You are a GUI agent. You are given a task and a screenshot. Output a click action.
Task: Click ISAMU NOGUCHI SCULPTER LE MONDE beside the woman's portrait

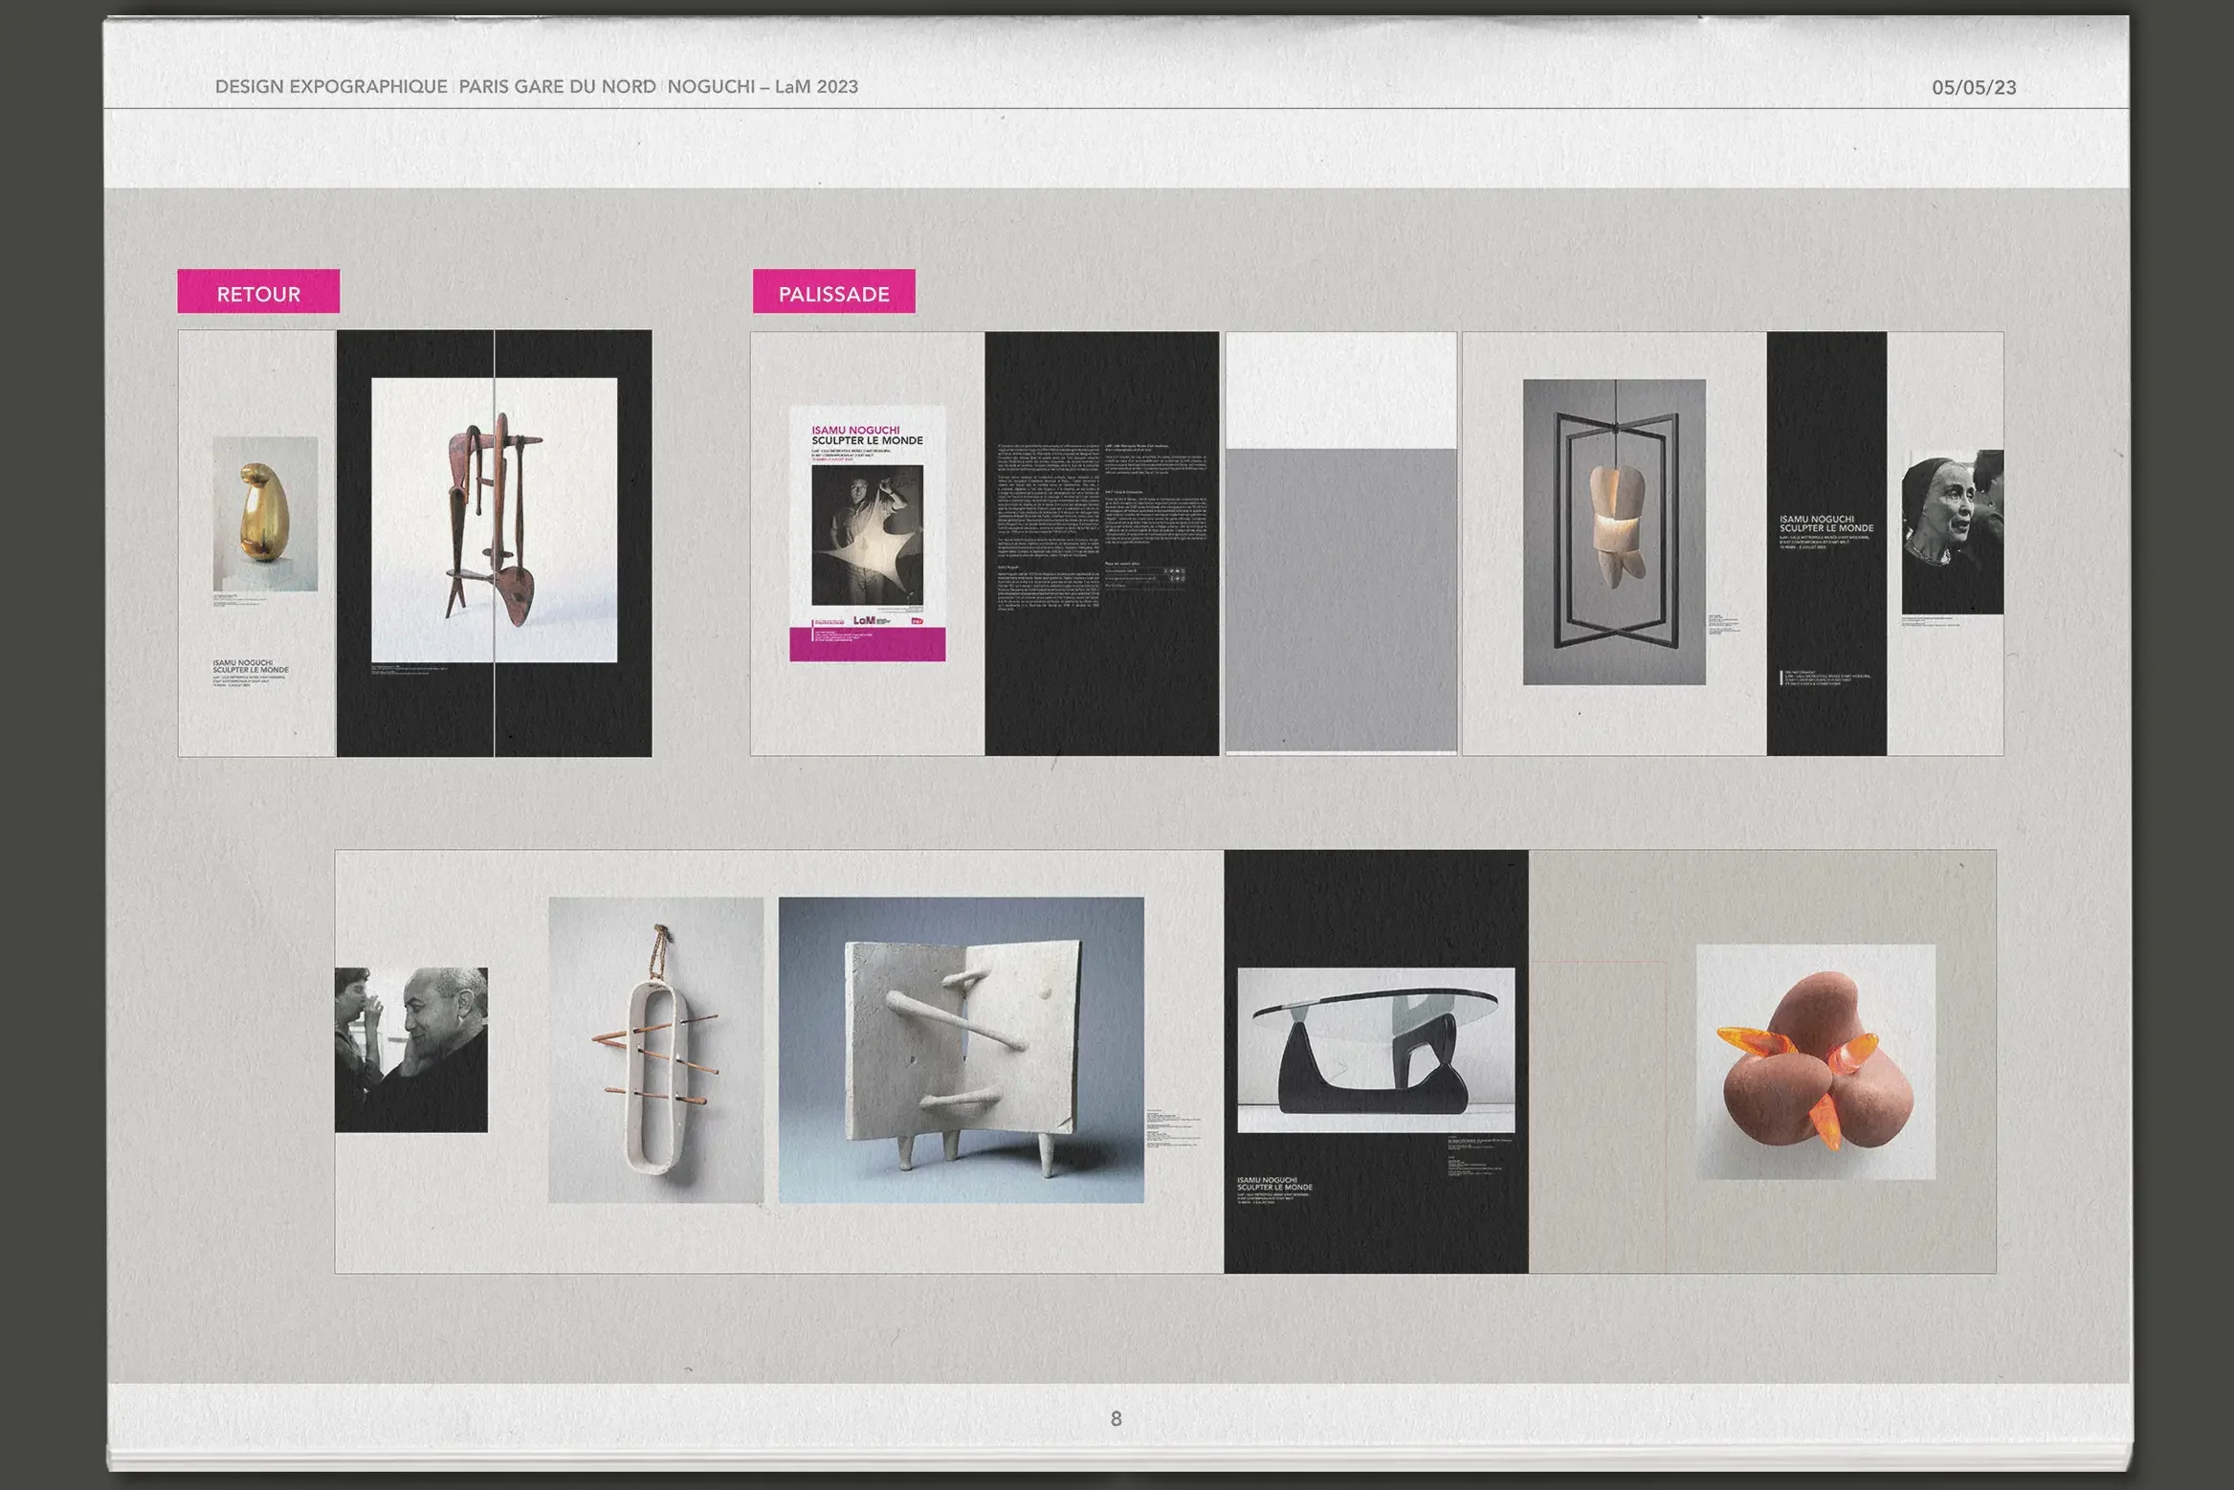coord(1825,523)
